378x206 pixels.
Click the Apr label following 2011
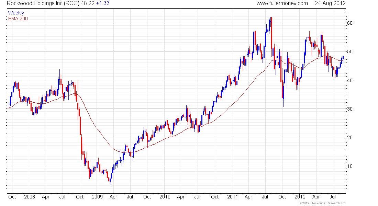[248, 197]
